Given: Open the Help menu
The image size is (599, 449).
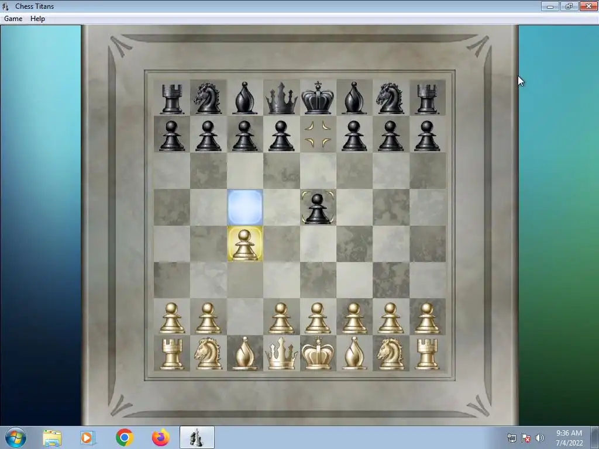Looking at the screenshot, I should tap(37, 19).
